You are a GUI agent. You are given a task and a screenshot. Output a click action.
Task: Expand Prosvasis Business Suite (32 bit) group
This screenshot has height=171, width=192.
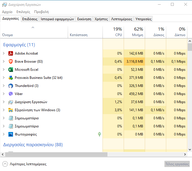(4, 78)
